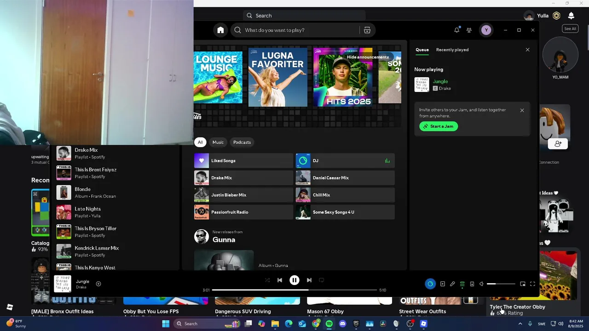Open Roblox notifications bell
589x331 pixels.
click(571, 16)
